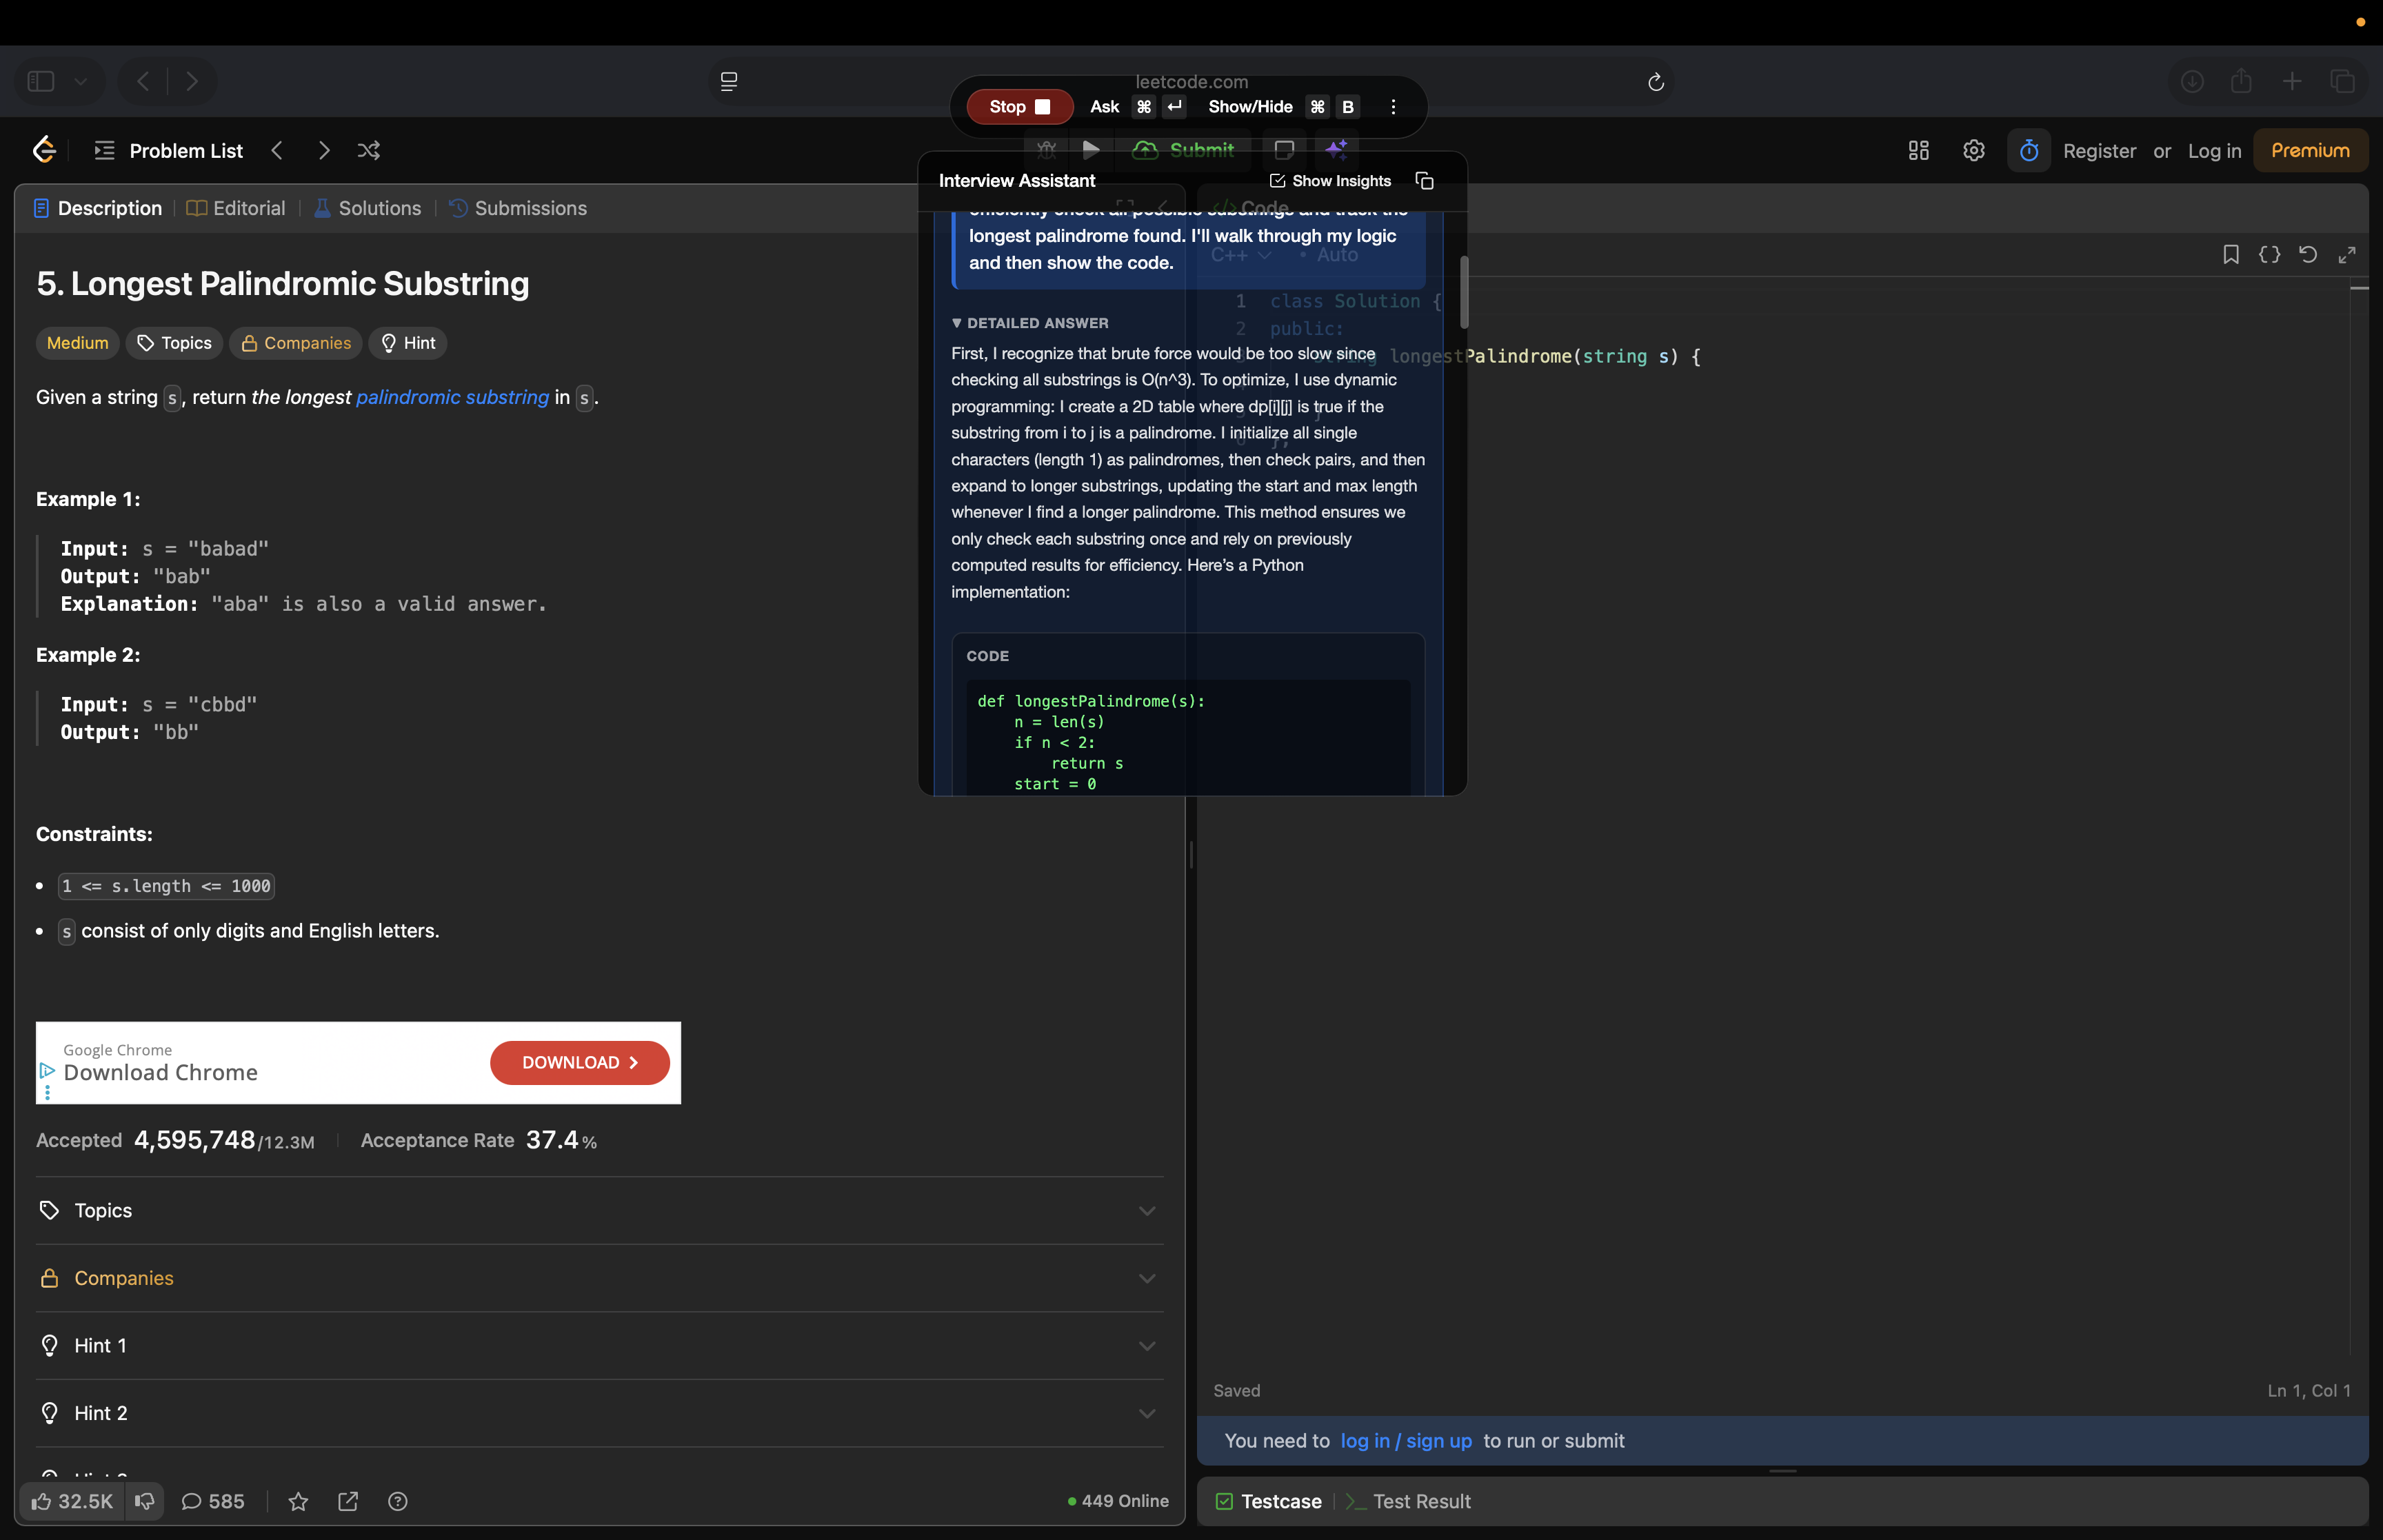Expand the Topics section

pos(599,1210)
